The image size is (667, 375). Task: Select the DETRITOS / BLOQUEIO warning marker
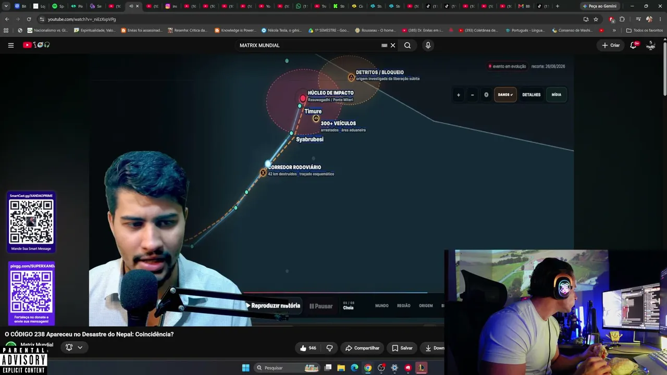pos(351,78)
